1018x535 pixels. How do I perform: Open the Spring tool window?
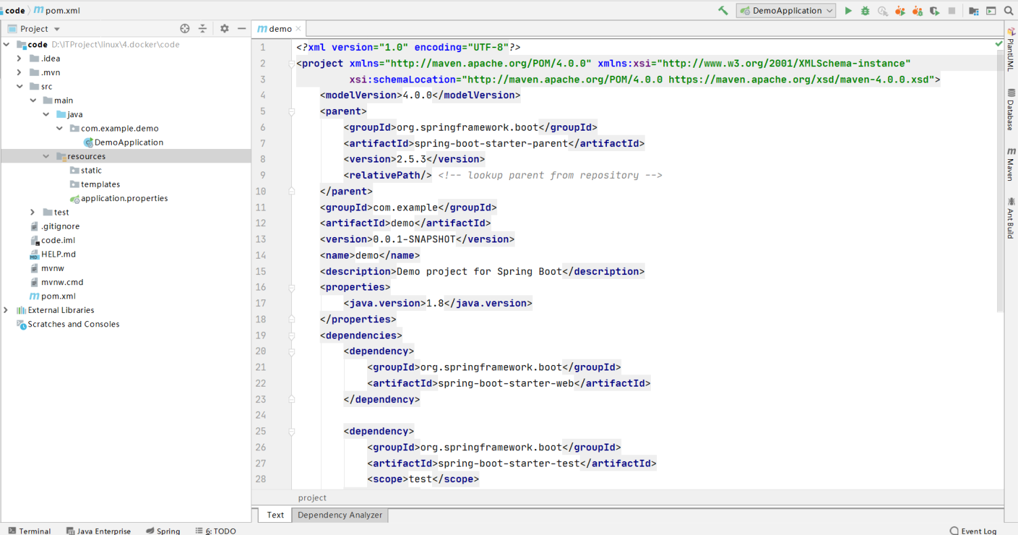pos(163,531)
